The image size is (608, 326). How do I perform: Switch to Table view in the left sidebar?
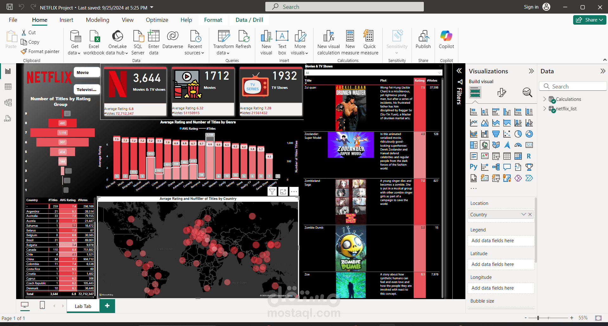pyautogui.click(x=8, y=87)
